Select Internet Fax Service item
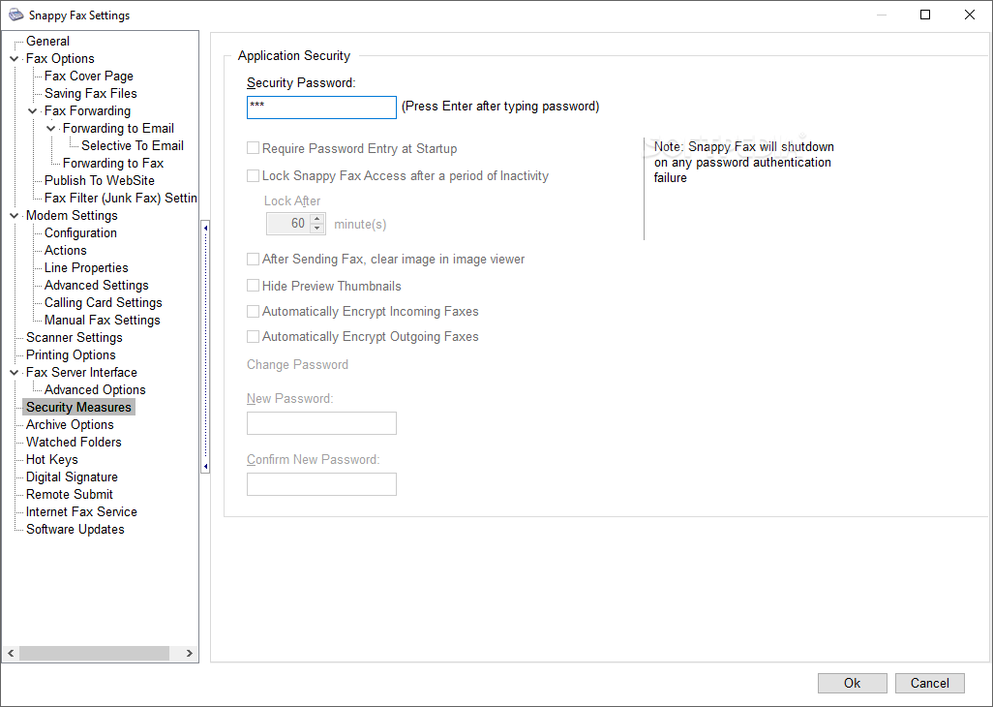The height and width of the screenshot is (707, 993). [x=81, y=512]
